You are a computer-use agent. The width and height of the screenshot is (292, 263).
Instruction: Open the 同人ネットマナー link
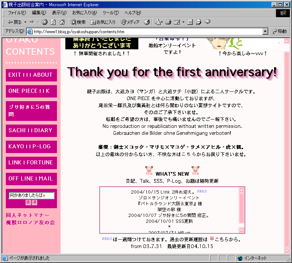tap(28, 215)
